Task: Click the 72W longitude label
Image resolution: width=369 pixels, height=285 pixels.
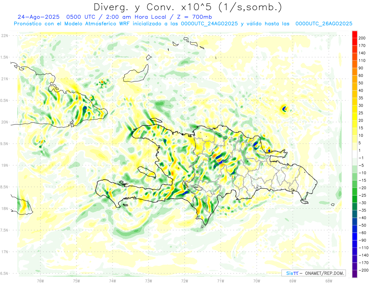Action: (184, 281)
